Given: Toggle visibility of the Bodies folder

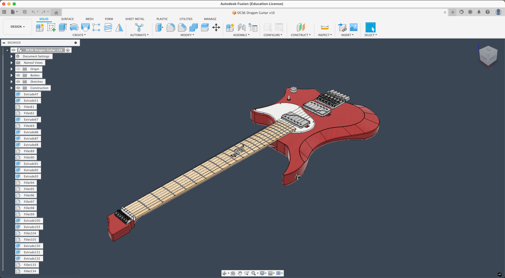Looking at the screenshot, I should point(18,75).
